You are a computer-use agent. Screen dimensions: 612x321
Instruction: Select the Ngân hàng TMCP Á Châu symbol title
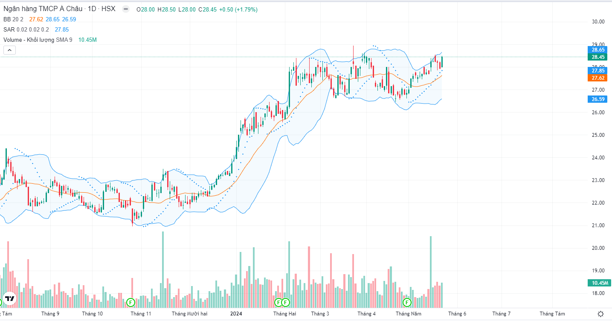coord(43,9)
